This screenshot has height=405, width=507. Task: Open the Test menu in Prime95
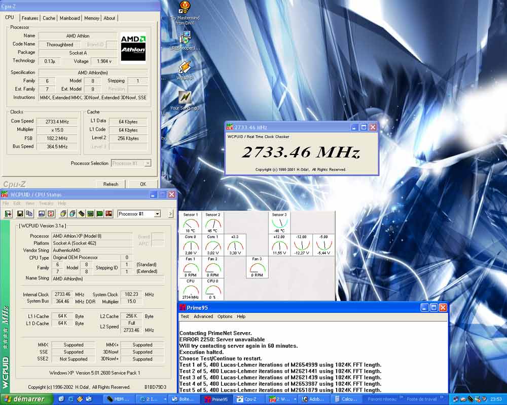tap(185, 316)
